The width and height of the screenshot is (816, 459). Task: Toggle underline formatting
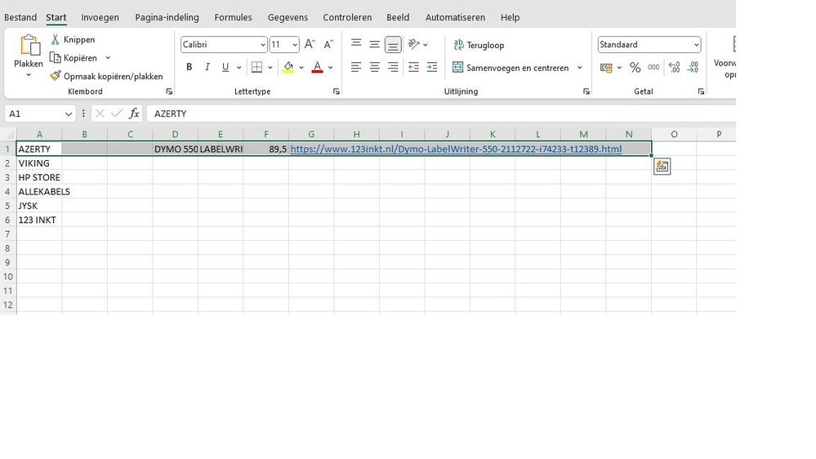225,67
